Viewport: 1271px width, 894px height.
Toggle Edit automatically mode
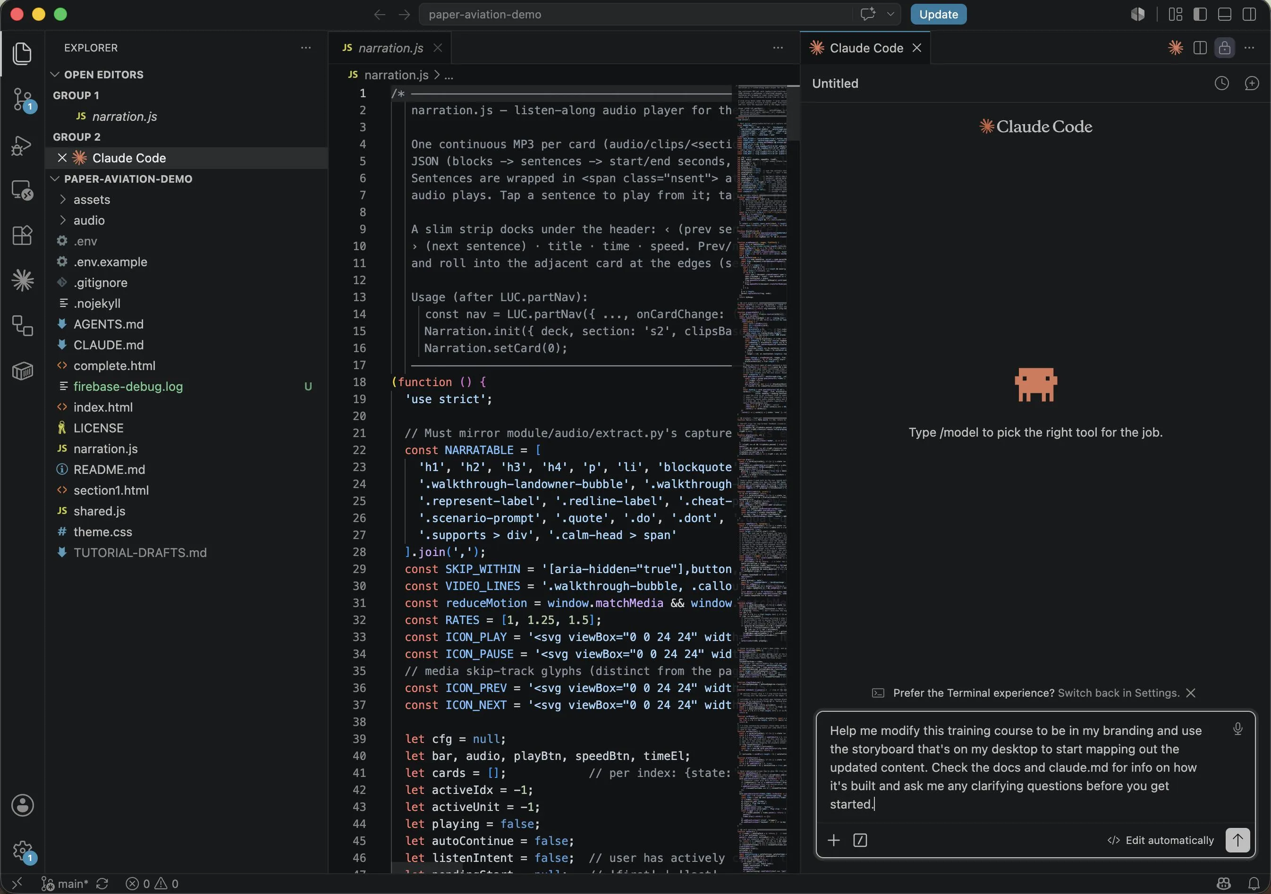click(1161, 840)
